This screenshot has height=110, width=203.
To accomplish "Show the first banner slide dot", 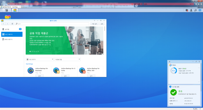I will (x=30, y=51).
